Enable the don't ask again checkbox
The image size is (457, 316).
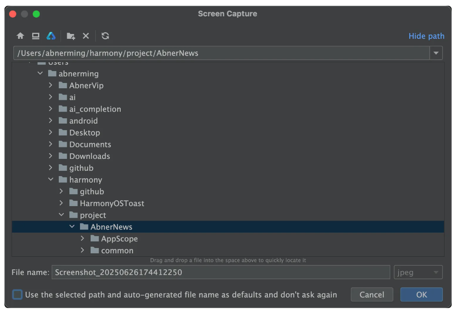(x=17, y=294)
